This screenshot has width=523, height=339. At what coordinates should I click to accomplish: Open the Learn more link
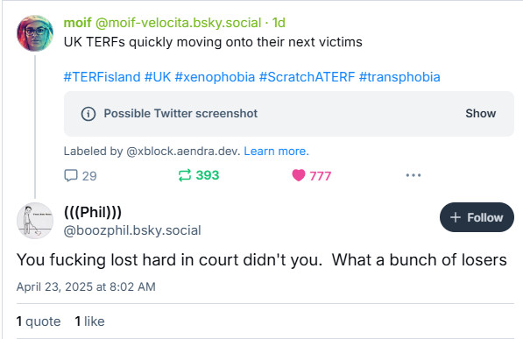point(276,152)
